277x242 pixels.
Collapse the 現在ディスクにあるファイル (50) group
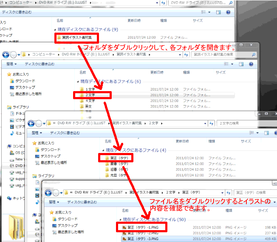(x=120, y=220)
